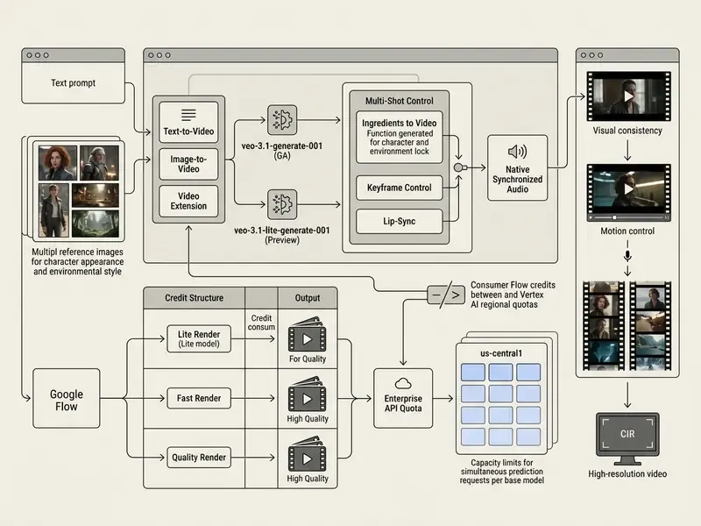Screen dimensions: 701x526
Task: Click the veo-3.1-lite-generate-001 (Preview) label
Action: 281,235
